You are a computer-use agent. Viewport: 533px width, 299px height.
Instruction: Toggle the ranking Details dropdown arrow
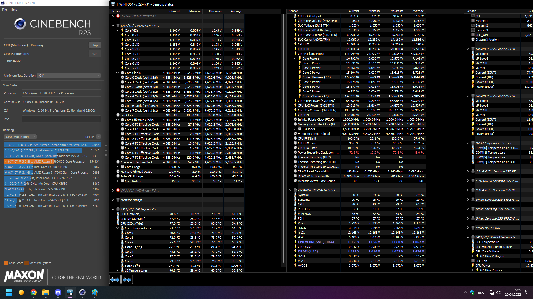click(x=99, y=137)
